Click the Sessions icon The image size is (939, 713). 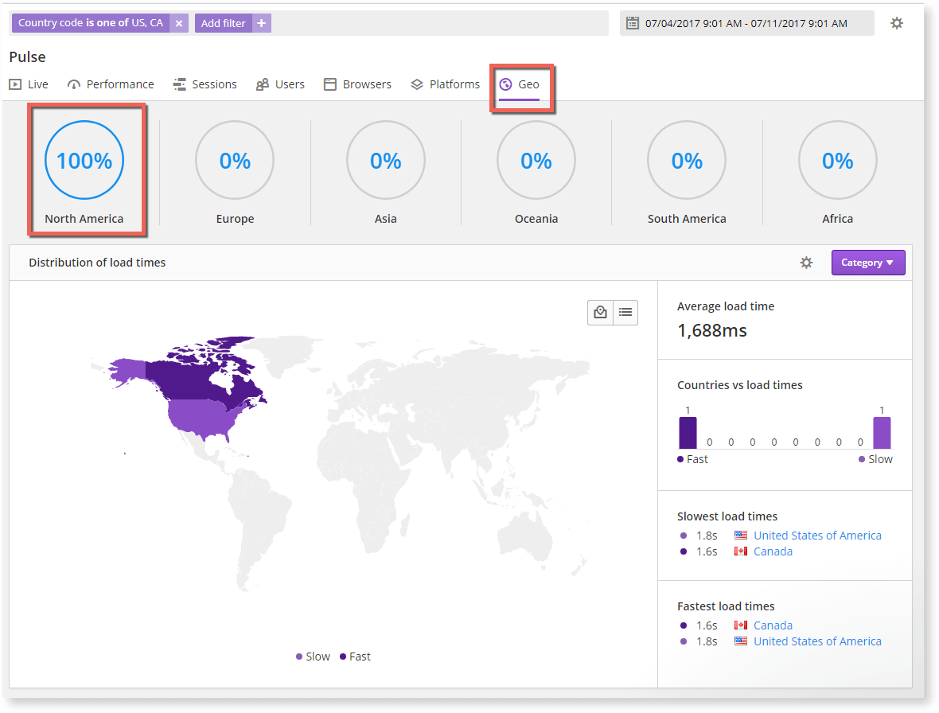tap(179, 84)
